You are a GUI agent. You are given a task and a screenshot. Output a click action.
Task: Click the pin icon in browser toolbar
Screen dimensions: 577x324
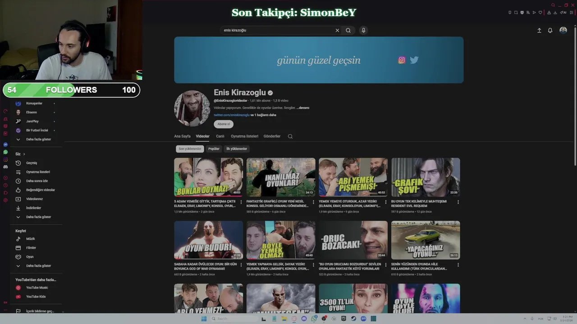pyautogui.click(x=510, y=13)
